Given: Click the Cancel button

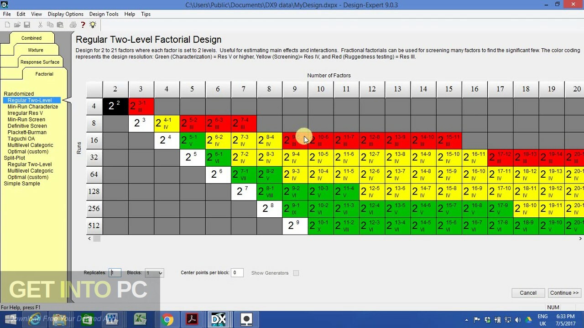Looking at the screenshot, I should (x=528, y=293).
